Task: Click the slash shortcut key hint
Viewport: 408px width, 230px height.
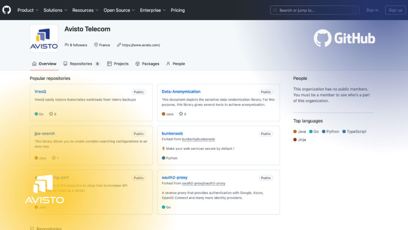Action: pos(354,10)
